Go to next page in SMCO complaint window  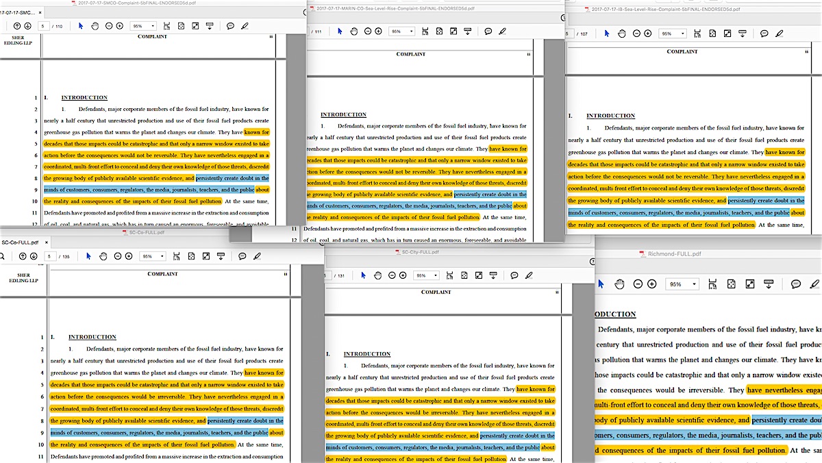pos(27,26)
